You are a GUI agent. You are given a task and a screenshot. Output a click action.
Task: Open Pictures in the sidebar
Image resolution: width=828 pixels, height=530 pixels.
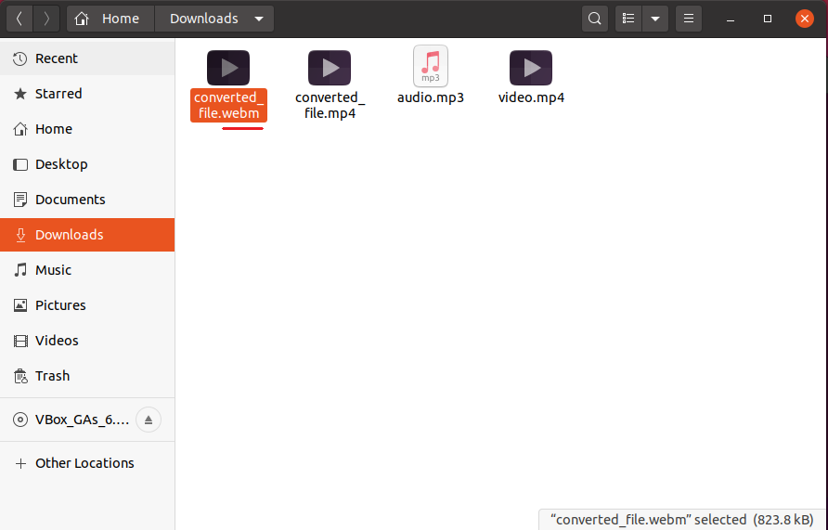pyautogui.click(x=87, y=305)
